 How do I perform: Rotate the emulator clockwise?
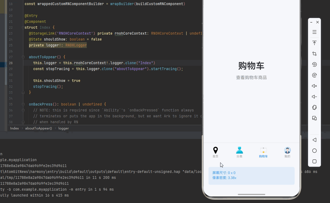coord(314,75)
